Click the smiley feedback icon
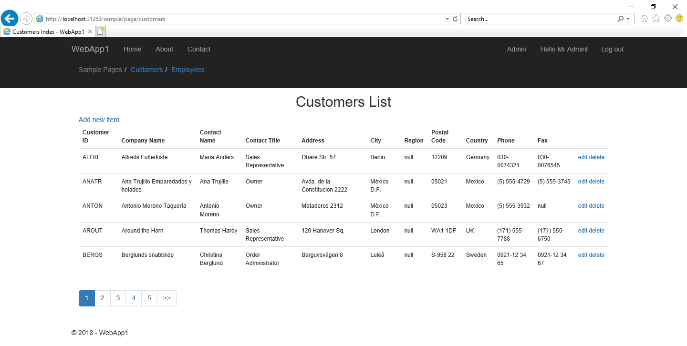This screenshot has width=687, height=346. [x=679, y=19]
